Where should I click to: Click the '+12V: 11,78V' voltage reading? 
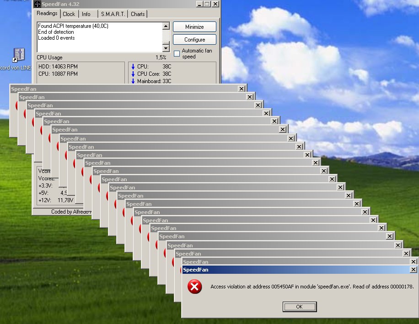click(x=56, y=200)
